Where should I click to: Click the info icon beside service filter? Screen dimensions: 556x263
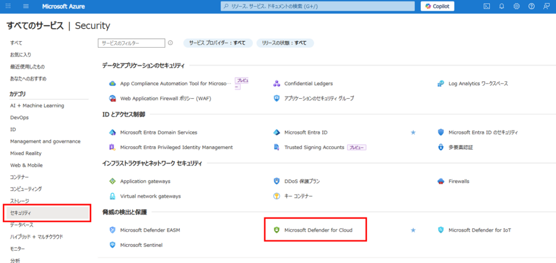170,43
